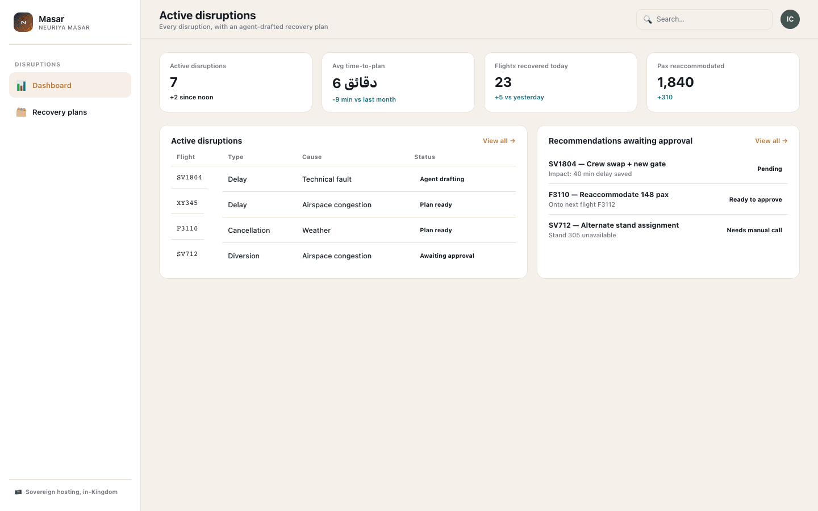The height and width of the screenshot is (511, 818).
Task: Click the Type column header
Action: (236, 157)
